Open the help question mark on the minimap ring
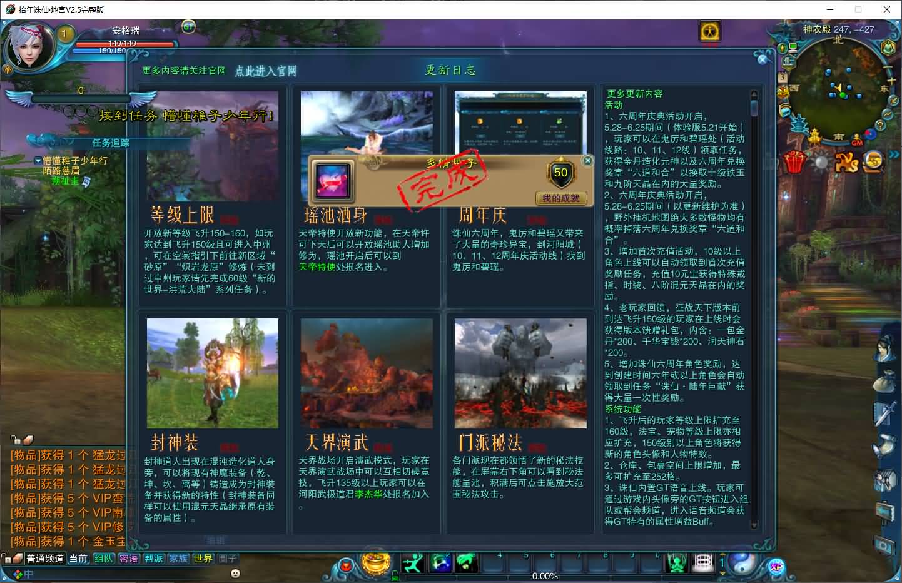The image size is (902, 583). 880,125
